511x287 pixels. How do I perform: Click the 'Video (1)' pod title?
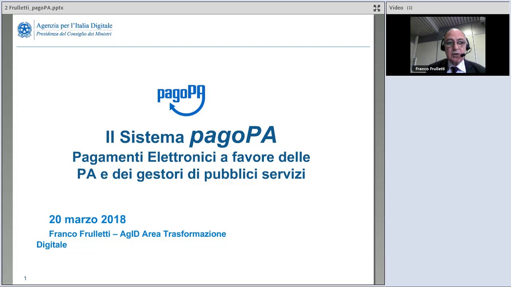coord(400,8)
